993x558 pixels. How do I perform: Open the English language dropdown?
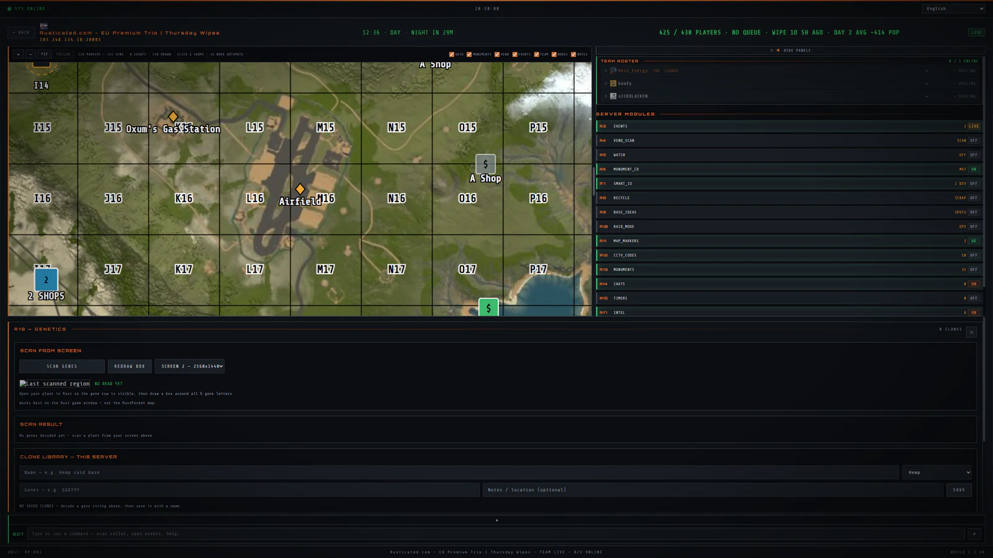tap(953, 9)
